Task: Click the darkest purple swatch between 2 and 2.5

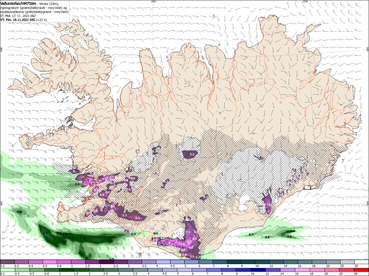Action: tap(106, 262)
